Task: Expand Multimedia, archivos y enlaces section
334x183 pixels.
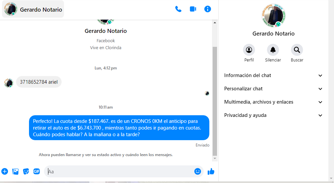Action: [x=273, y=102]
